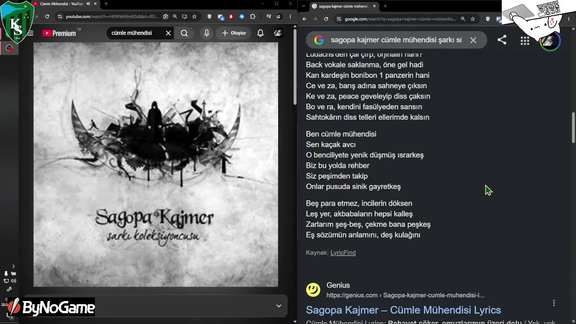Image resolution: width=576 pixels, height=324 pixels.
Task: Expand the panel below the video
Action: (x=279, y=306)
